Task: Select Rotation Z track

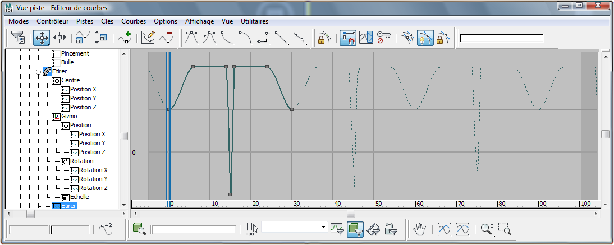Action: 94,188
